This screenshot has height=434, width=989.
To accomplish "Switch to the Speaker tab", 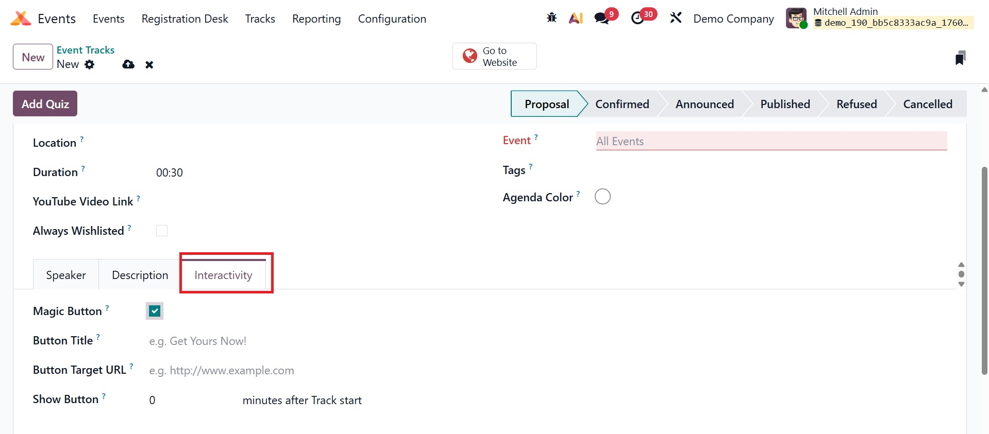I will click(x=66, y=275).
